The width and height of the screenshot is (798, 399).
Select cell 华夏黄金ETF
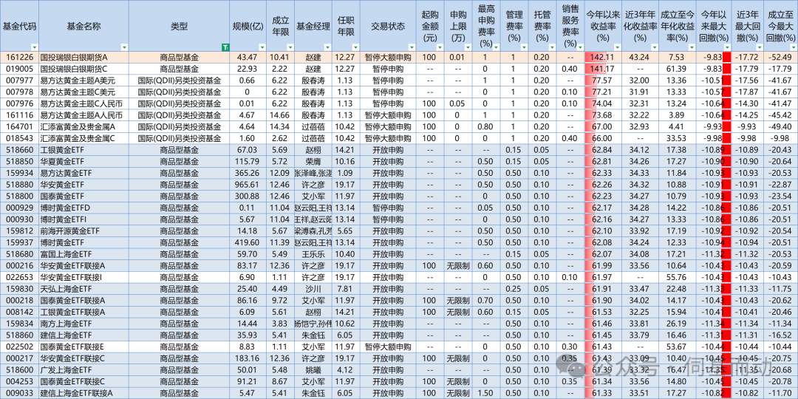click(83, 162)
